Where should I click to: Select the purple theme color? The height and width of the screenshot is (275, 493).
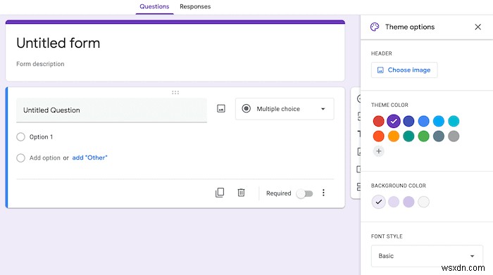[394, 121]
